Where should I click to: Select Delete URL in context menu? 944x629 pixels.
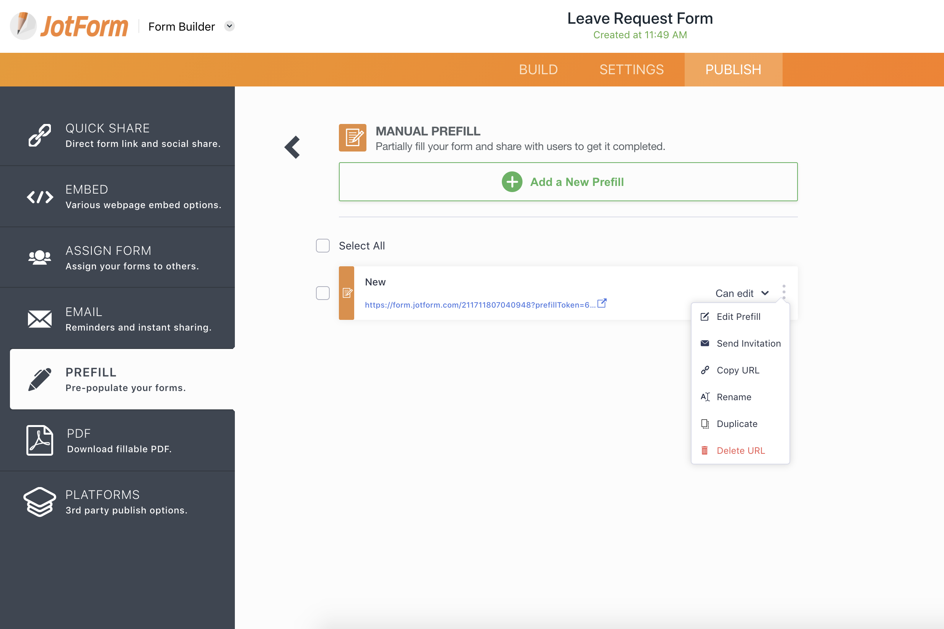[740, 450]
